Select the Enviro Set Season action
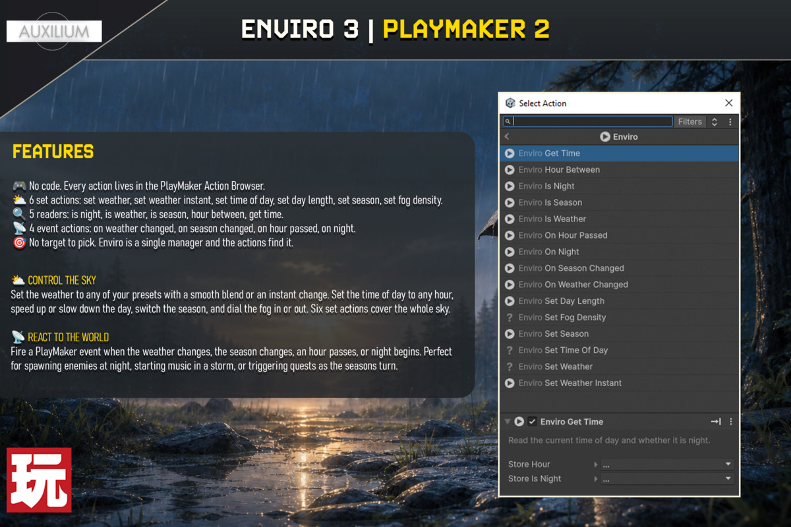Screen dimensions: 791x527 coord(620,334)
